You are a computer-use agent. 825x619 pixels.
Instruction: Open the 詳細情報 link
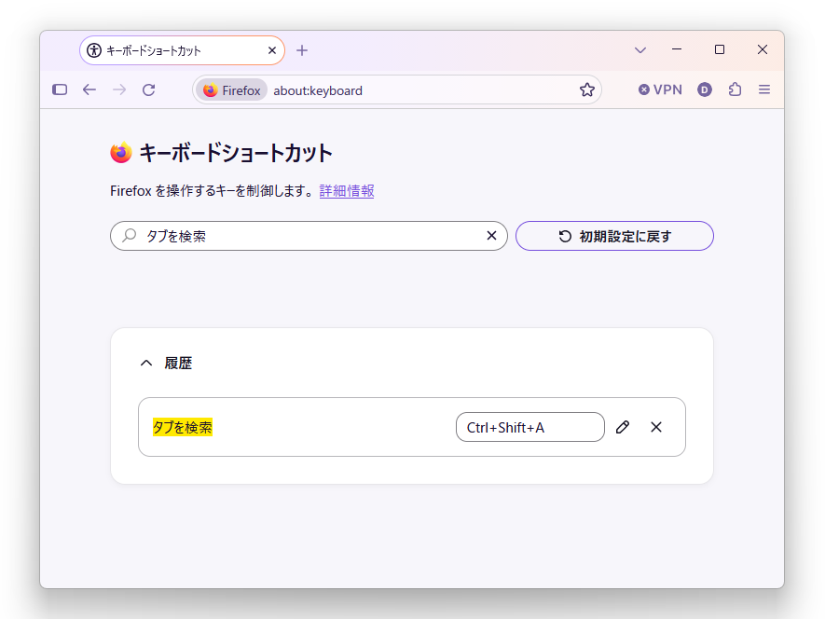coord(347,191)
